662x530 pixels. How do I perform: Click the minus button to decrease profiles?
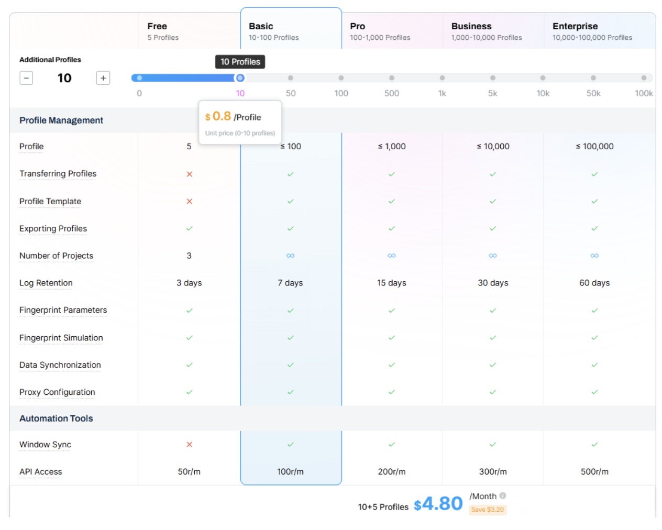(26, 78)
